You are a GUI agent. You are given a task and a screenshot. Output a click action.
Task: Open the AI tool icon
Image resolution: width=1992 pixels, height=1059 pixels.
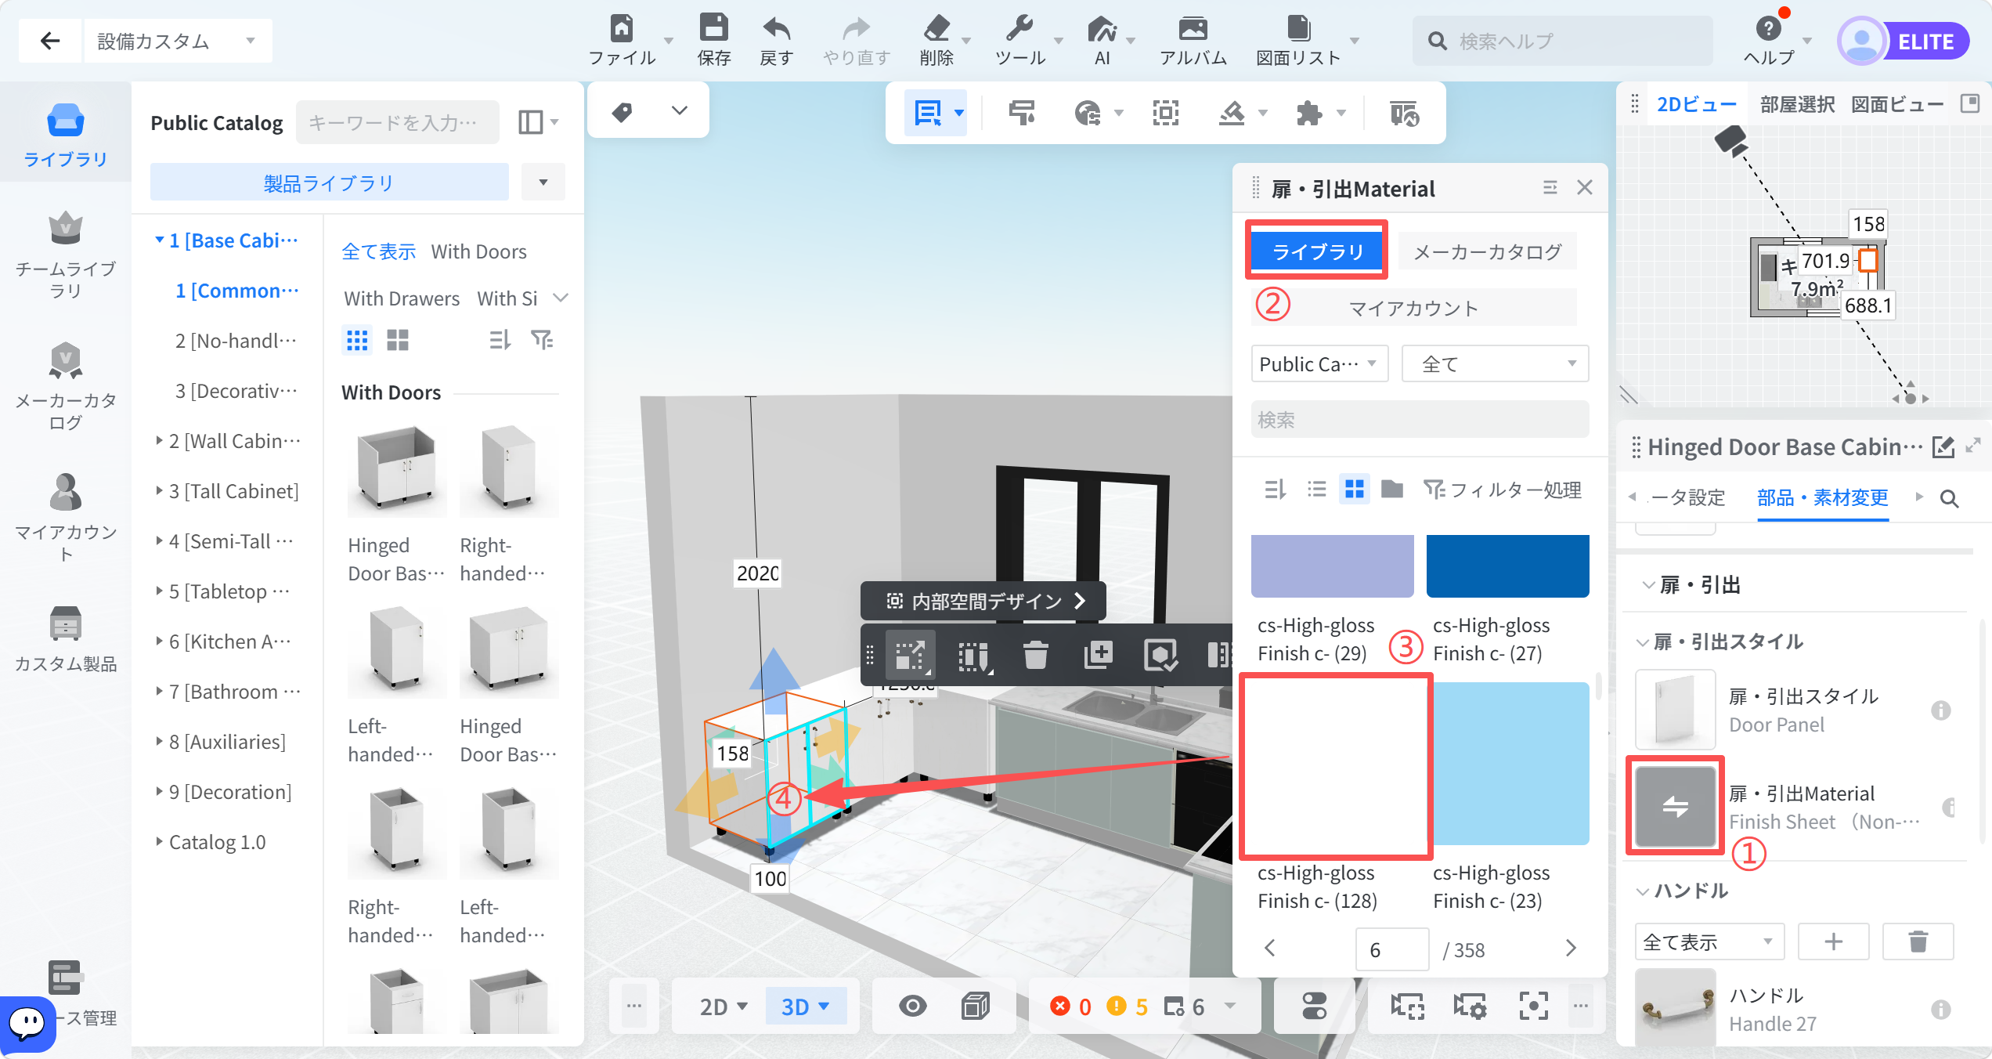point(1102,29)
